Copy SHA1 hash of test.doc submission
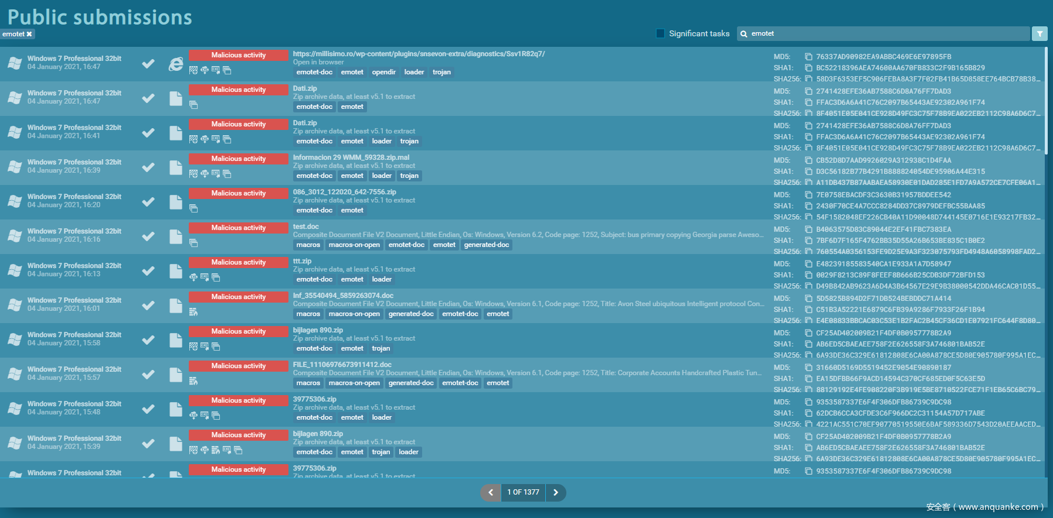Viewport: 1053px width, 518px height. click(809, 241)
